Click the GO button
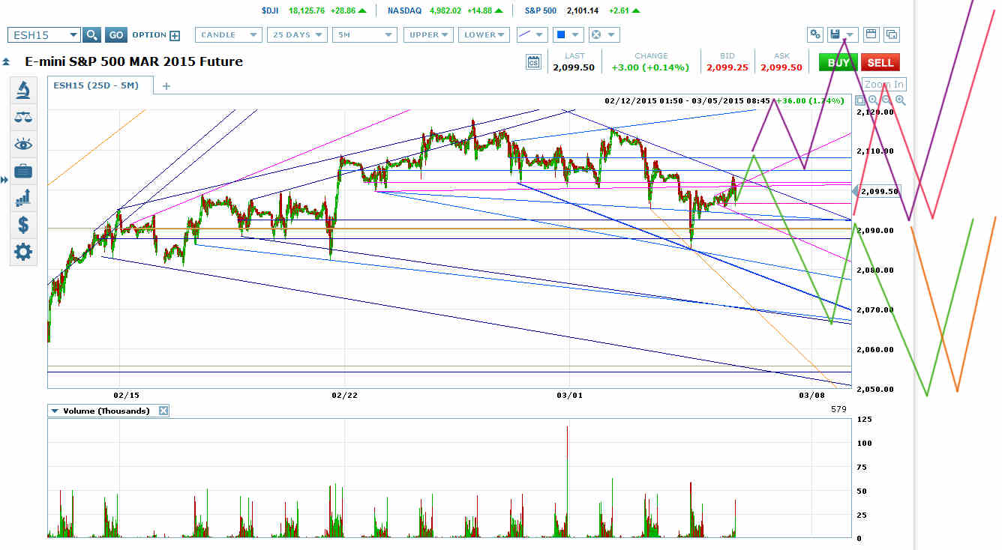 [x=115, y=34]
